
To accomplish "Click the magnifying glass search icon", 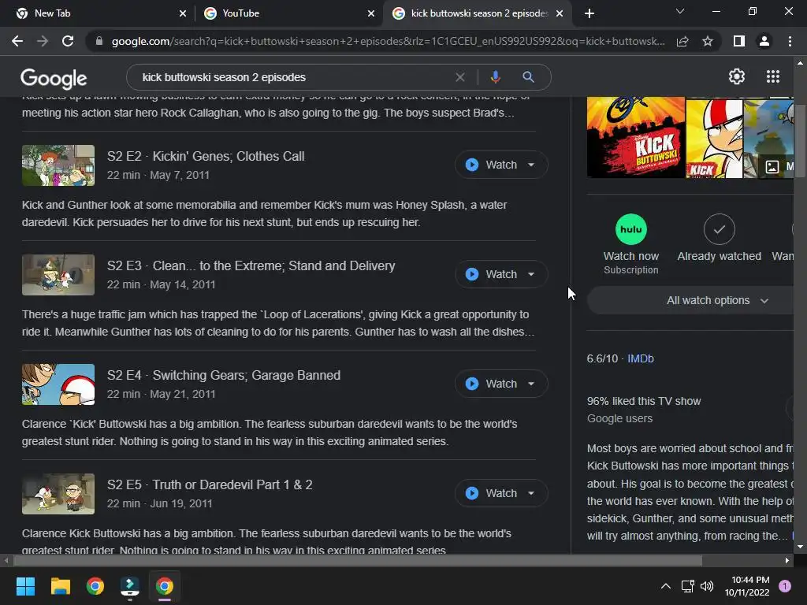I will coord(528,77).
